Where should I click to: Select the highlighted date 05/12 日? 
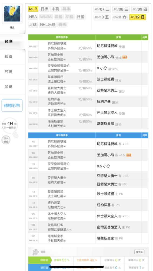pos(138,17)
